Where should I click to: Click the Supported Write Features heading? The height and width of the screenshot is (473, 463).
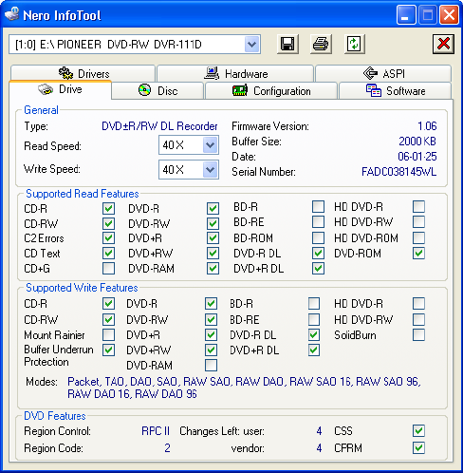pos(82,288)
